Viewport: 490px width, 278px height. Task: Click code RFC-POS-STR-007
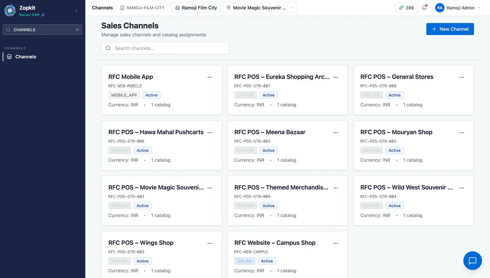pyautogui.click(x=252, y=86)
